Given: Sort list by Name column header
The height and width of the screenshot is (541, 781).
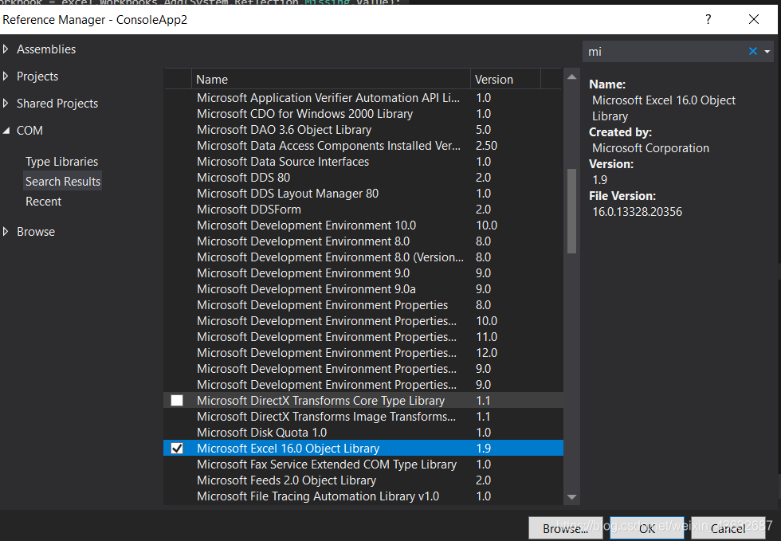Looking at the screenshot, I should (x=331, y=79).
